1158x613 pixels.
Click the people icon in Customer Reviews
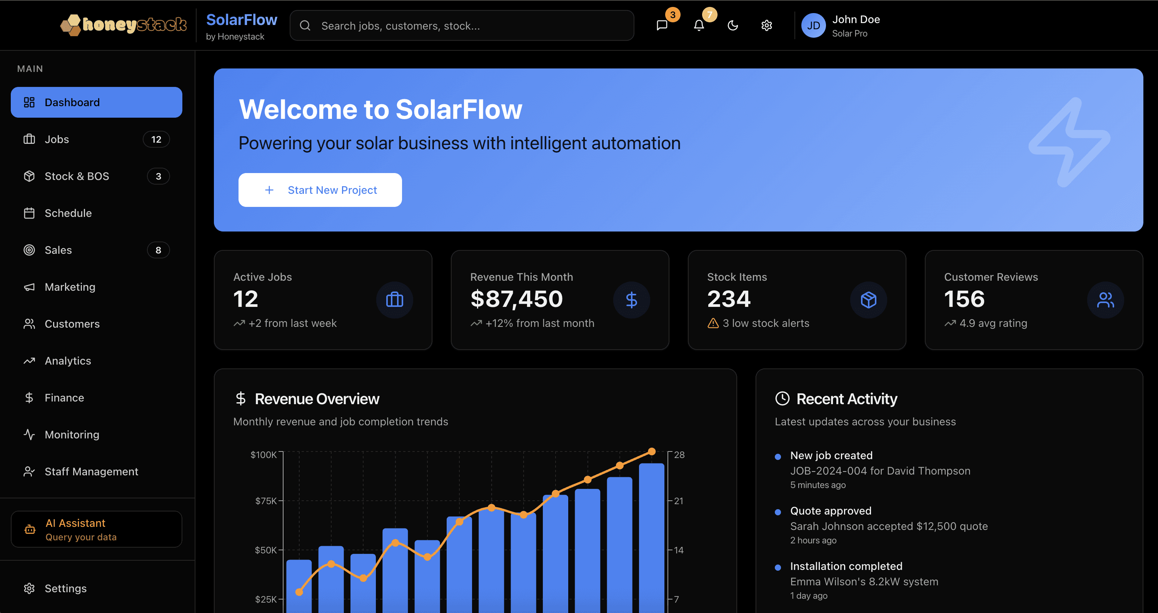[x=1105, y=300]
